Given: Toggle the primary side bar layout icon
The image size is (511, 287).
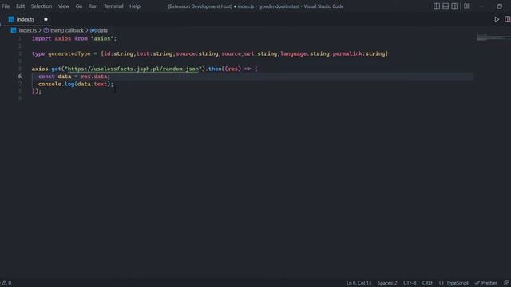Looking at the screenshot, I should [437, 6].
